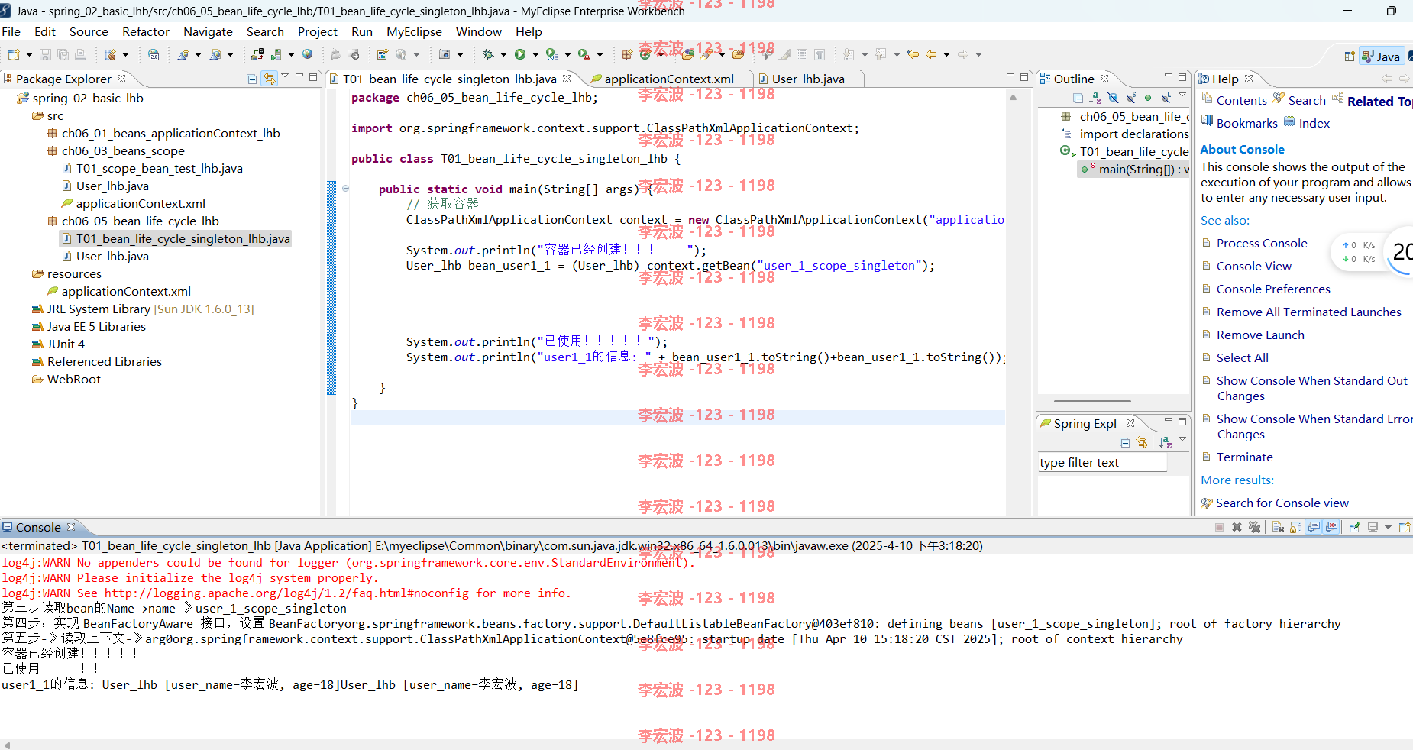The image size is (1413, 750).
Task: Click Spring Explorer type filter text field
Action: point(1102,463)
